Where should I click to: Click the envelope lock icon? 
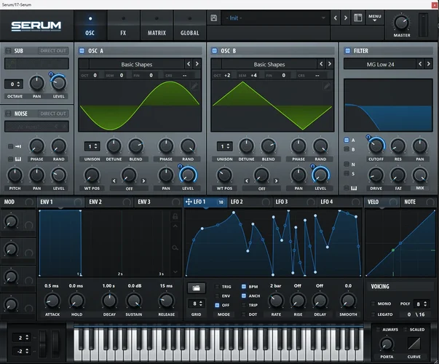coord(173,217)
